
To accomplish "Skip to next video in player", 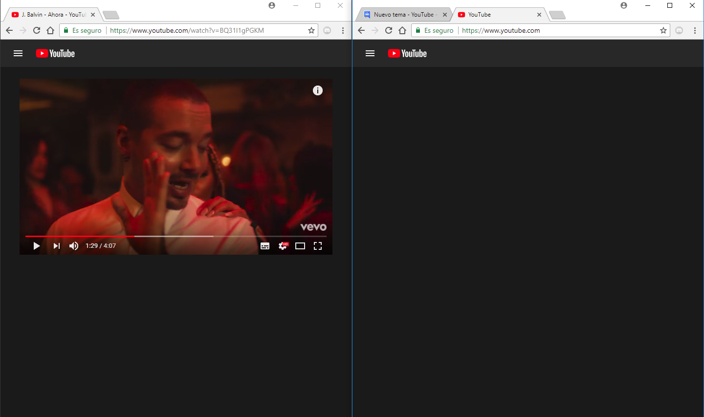I will (x=57, y=246).
